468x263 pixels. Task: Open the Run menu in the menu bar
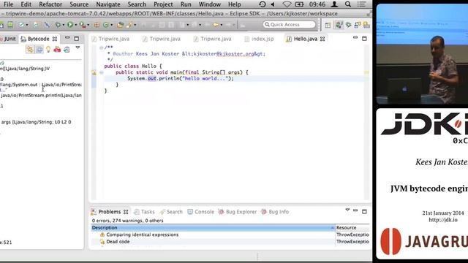(x=186, y=4)
